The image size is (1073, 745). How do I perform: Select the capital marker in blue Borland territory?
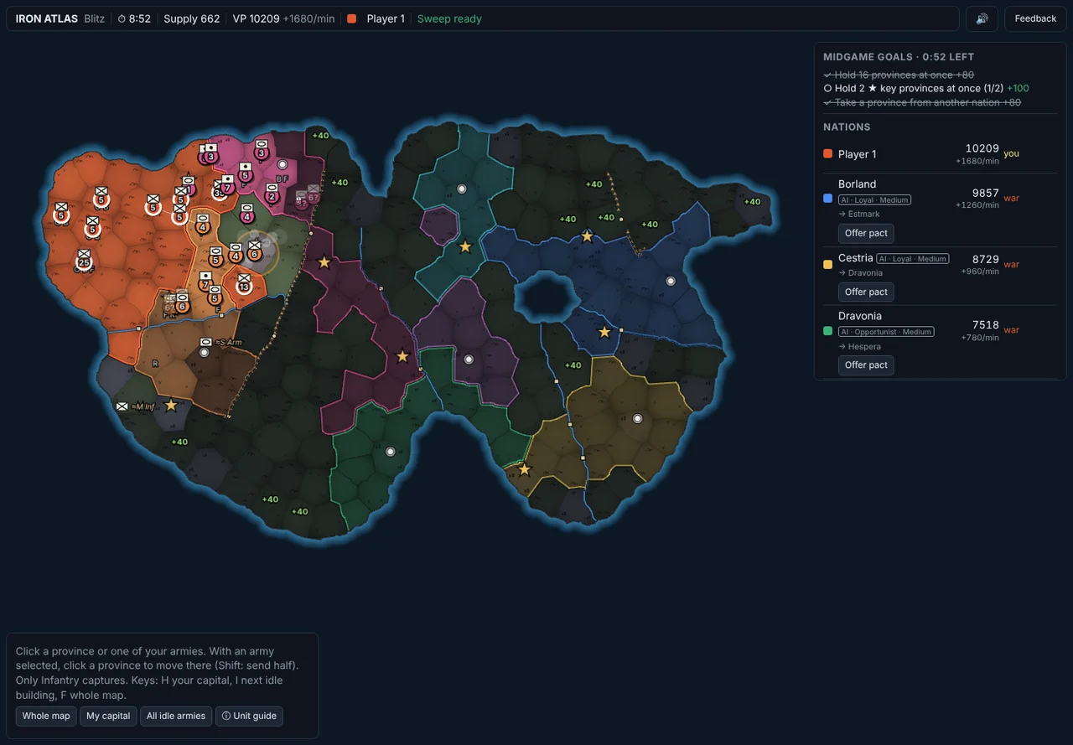671,282
